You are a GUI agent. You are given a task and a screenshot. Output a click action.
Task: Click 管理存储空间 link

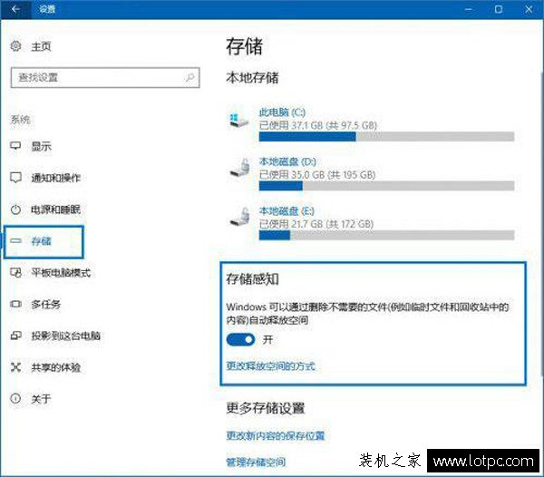(x=256, y=462)
